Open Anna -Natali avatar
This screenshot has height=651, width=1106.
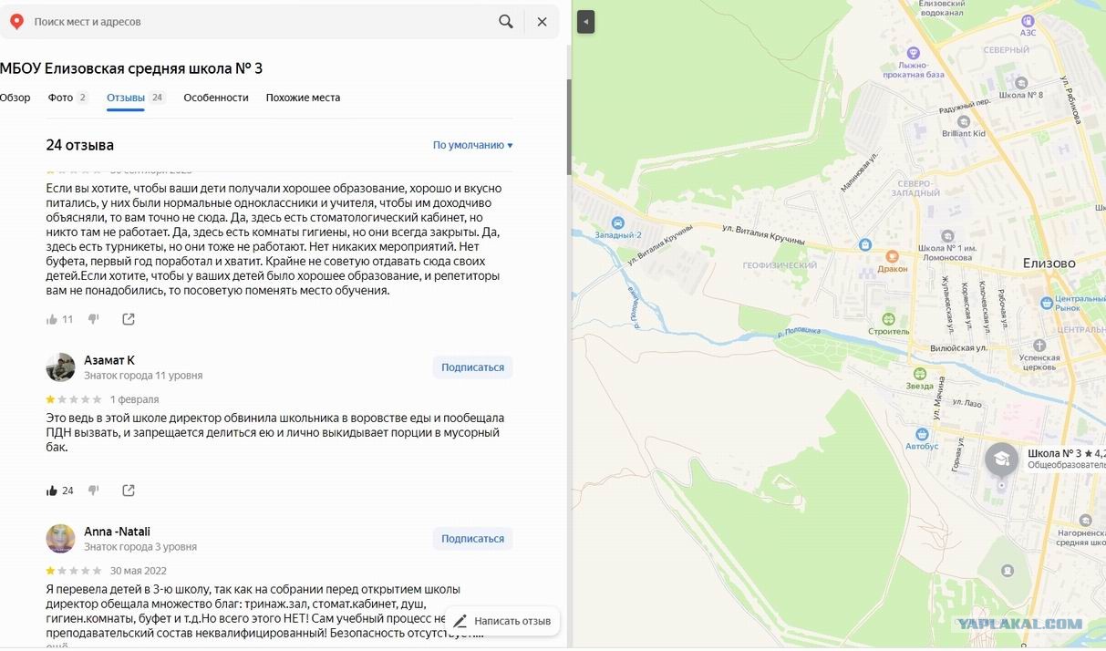(60, 538)
